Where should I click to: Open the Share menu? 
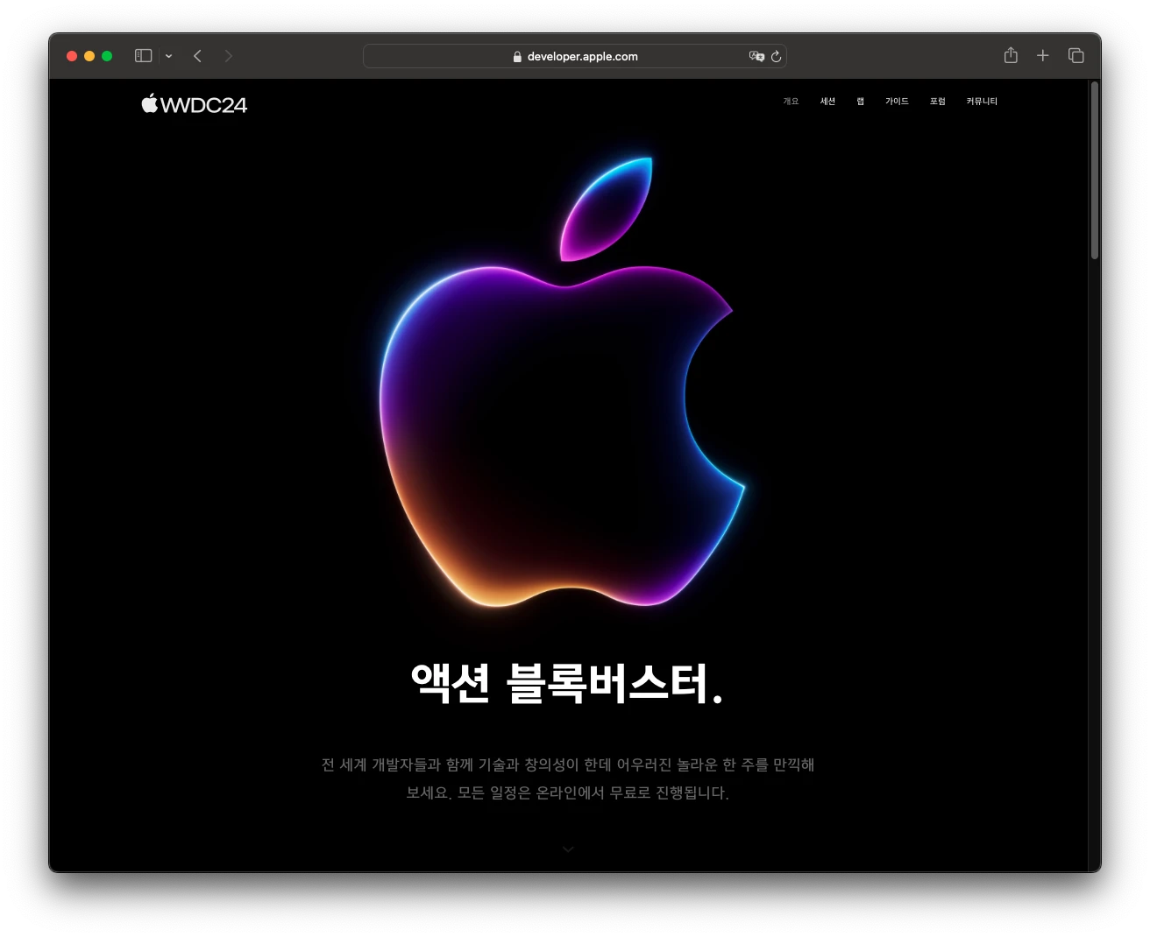point(1011,55)
